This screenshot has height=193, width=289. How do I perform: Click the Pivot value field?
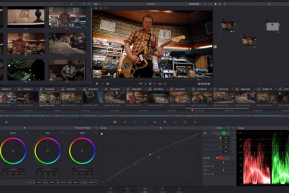pos(52,182)
